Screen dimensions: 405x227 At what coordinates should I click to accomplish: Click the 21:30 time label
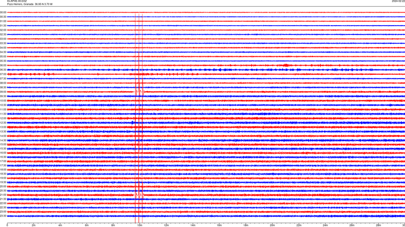click(3, 199)
